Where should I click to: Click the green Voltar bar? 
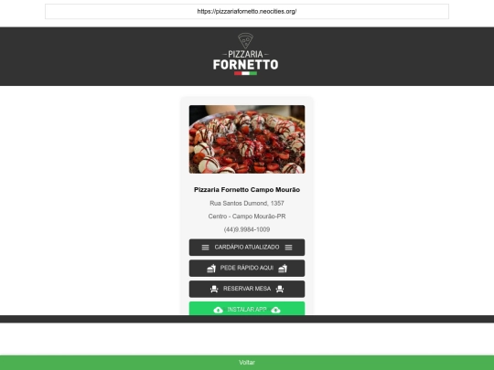tap(247, 363)
